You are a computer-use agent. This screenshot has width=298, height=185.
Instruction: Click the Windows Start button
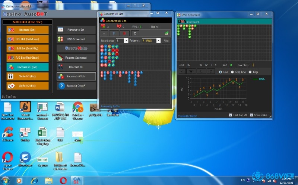coord(5,181)
